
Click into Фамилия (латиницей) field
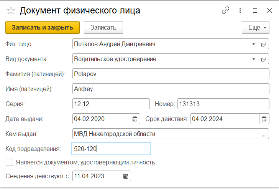coord(171,74)
